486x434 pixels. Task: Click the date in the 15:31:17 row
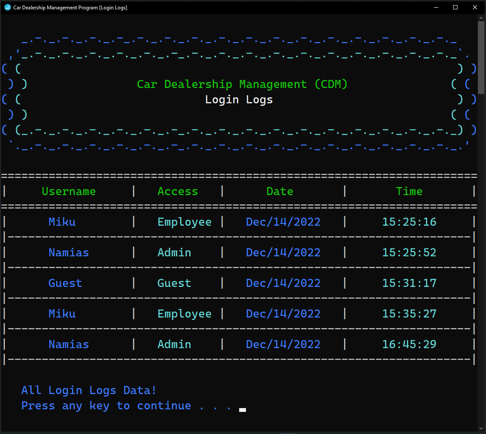click(x=283, y=283)
